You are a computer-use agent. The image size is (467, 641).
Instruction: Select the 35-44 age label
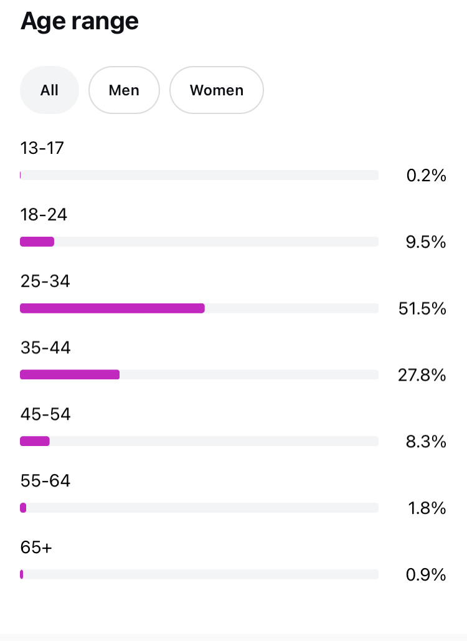point(45,348)
